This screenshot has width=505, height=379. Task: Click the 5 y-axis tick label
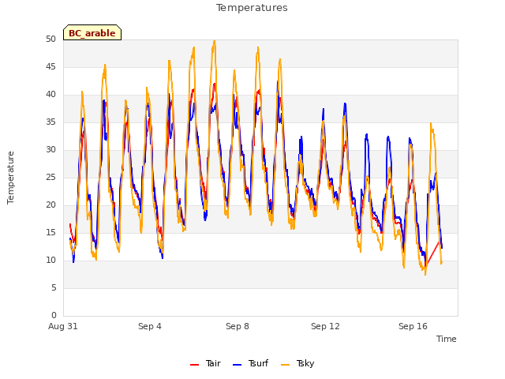tap(54, 287)
